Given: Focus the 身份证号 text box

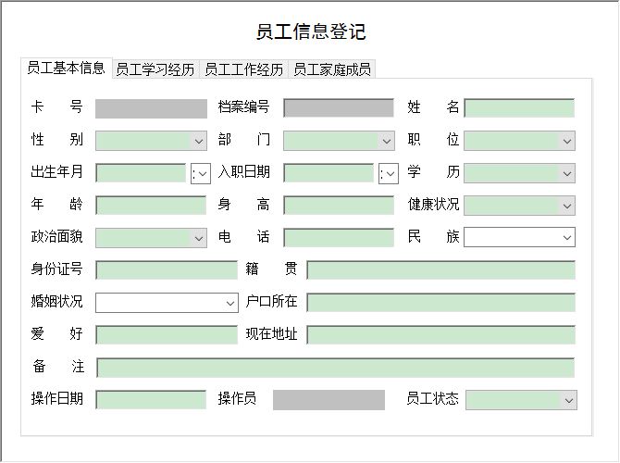Looking at the screenshot, I should click(167, 270).
